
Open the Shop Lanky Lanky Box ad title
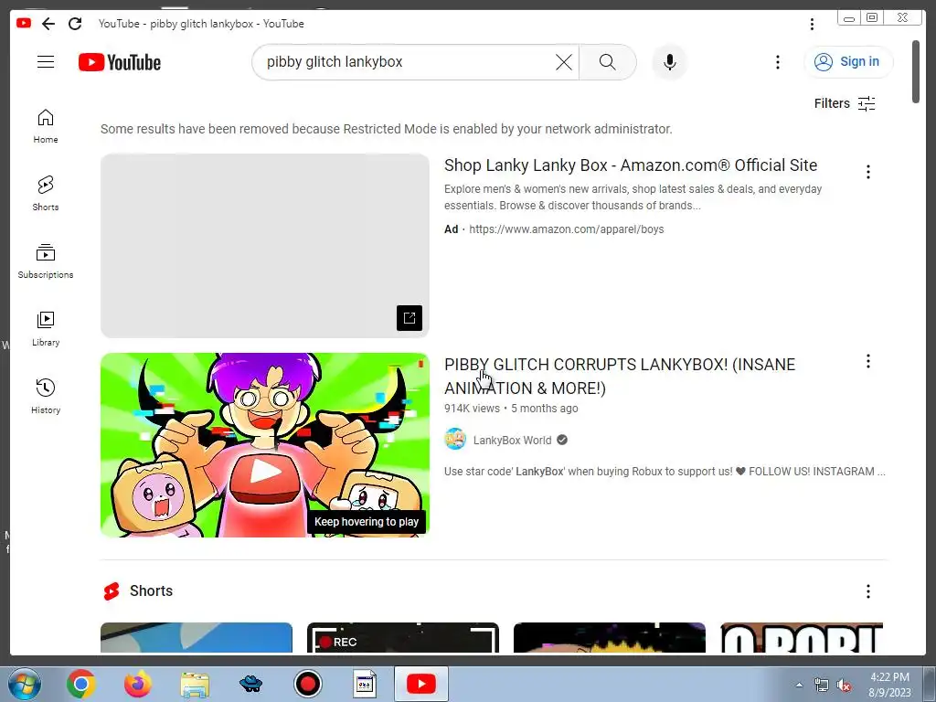(631, 165)
